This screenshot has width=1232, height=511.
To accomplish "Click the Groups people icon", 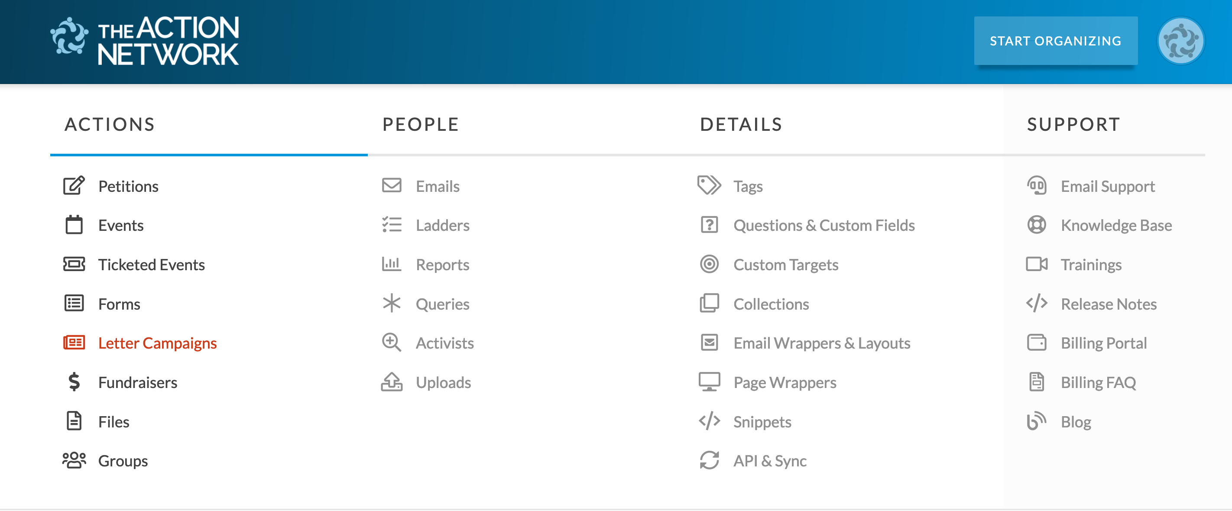I will click(74, 460).
